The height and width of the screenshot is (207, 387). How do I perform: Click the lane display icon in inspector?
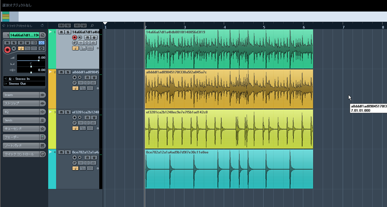click(x=34, y=48)
